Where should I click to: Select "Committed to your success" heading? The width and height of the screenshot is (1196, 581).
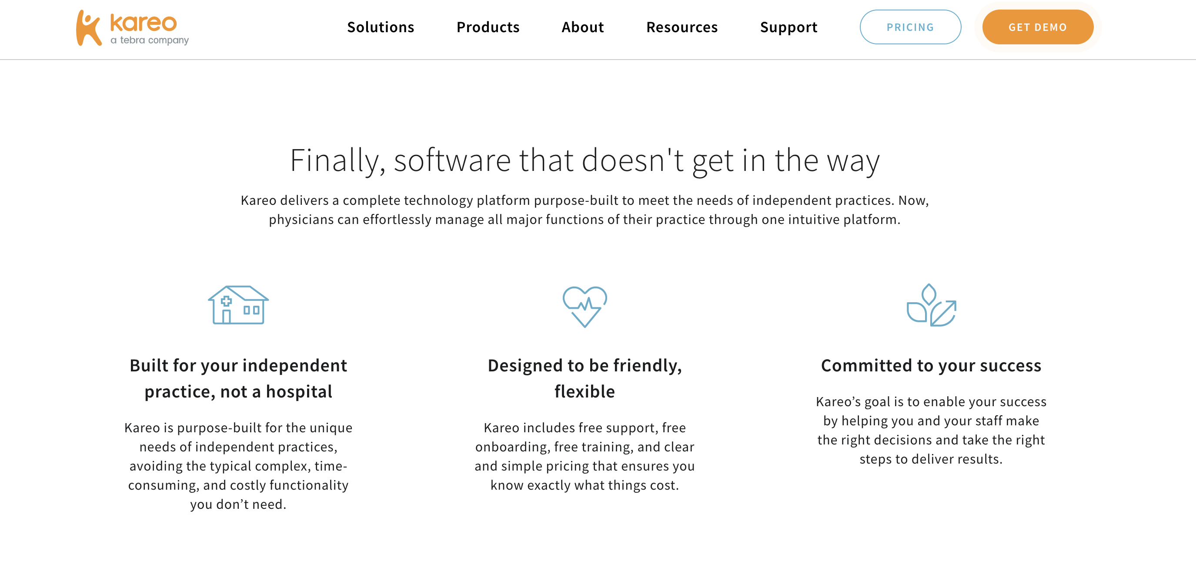(x=931, y=365)
